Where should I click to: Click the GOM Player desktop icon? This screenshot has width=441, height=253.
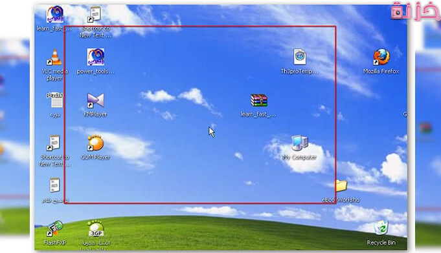[x=96, y=143]
